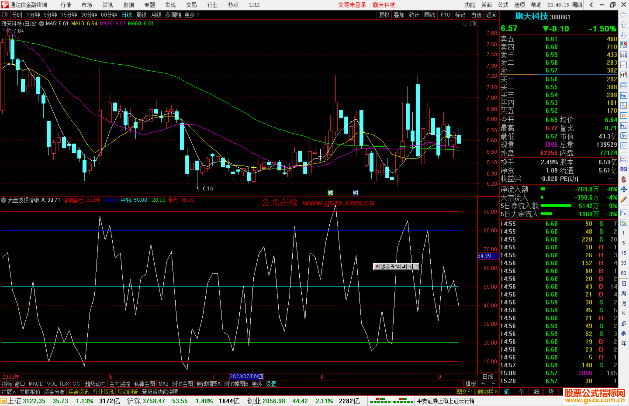Screen dimensions: 629x406
Task: Click the pencil drawing tool icon
Action: click(623, 199)
